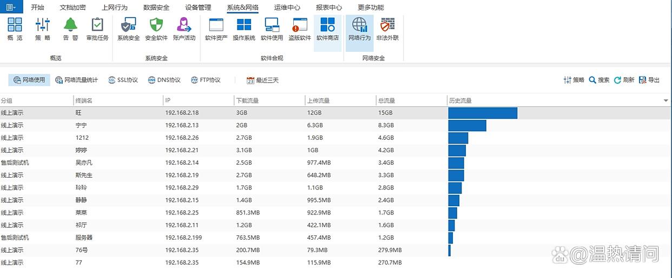Switch to the SSL协议 view
672x278 pixels.
(123, 80)
